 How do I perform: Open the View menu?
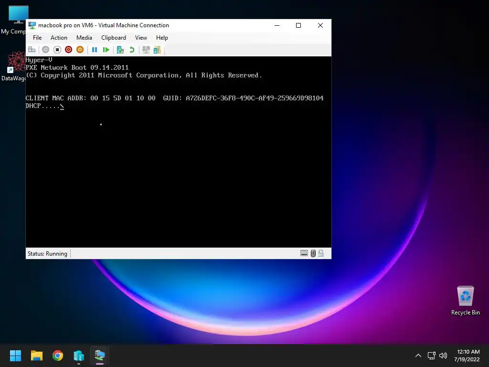[141, 38]
